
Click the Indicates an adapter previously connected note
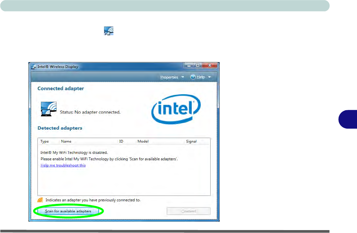pos(93,200)
